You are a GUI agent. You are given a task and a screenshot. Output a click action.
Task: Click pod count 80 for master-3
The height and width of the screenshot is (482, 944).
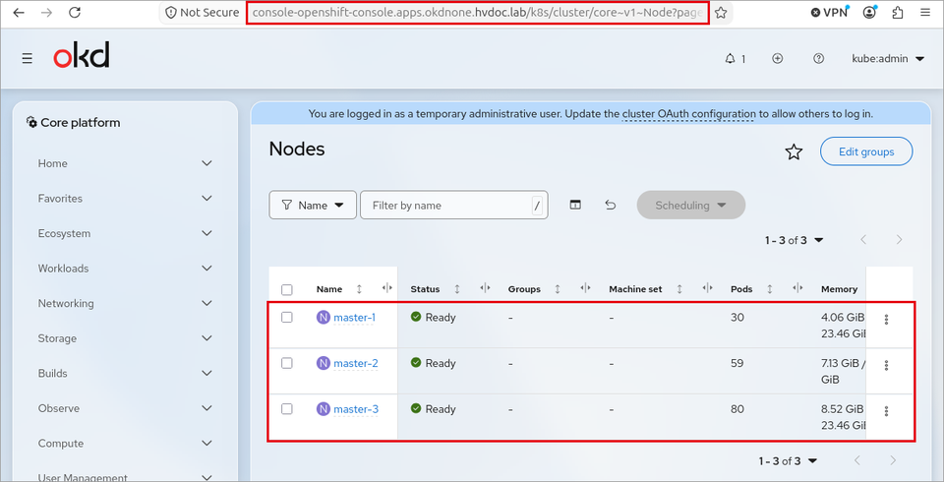click(x=737, y=408)
